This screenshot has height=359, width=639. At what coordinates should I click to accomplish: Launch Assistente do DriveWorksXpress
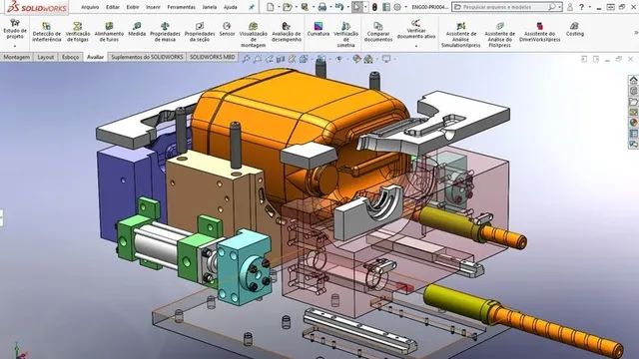[539, 32]
